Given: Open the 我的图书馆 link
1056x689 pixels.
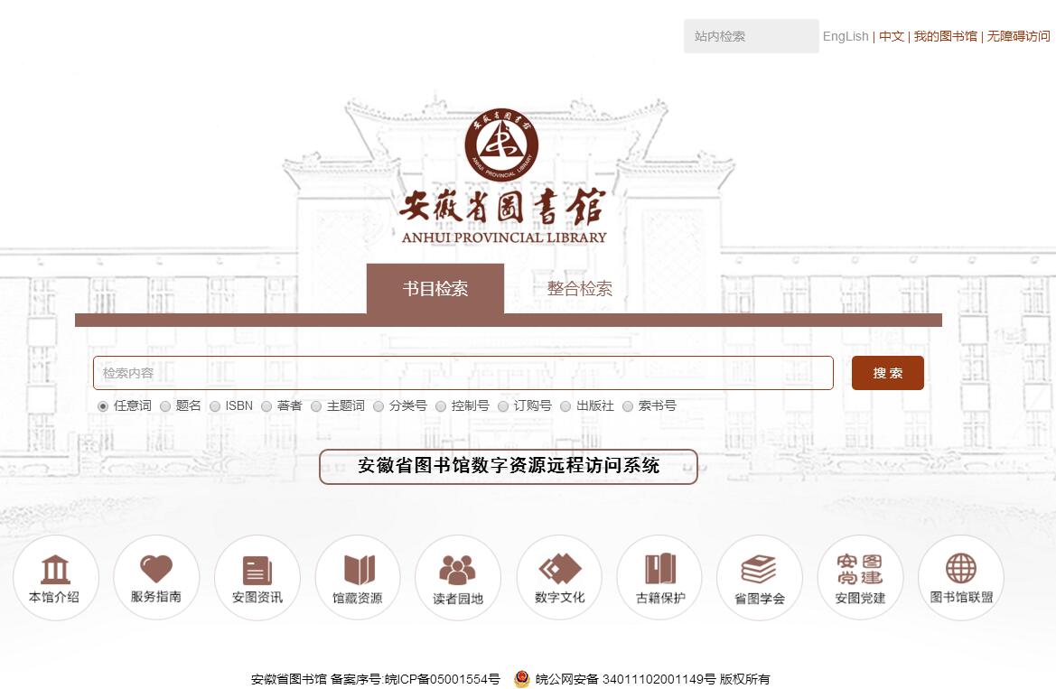Looking at the screenshot, I should pyautogui.click(x=945, y=36).
